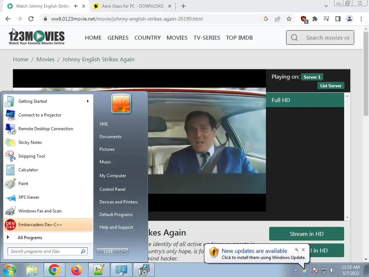Open the Snipping Tool
Viewport: 369px width, 277px height.
48,156
